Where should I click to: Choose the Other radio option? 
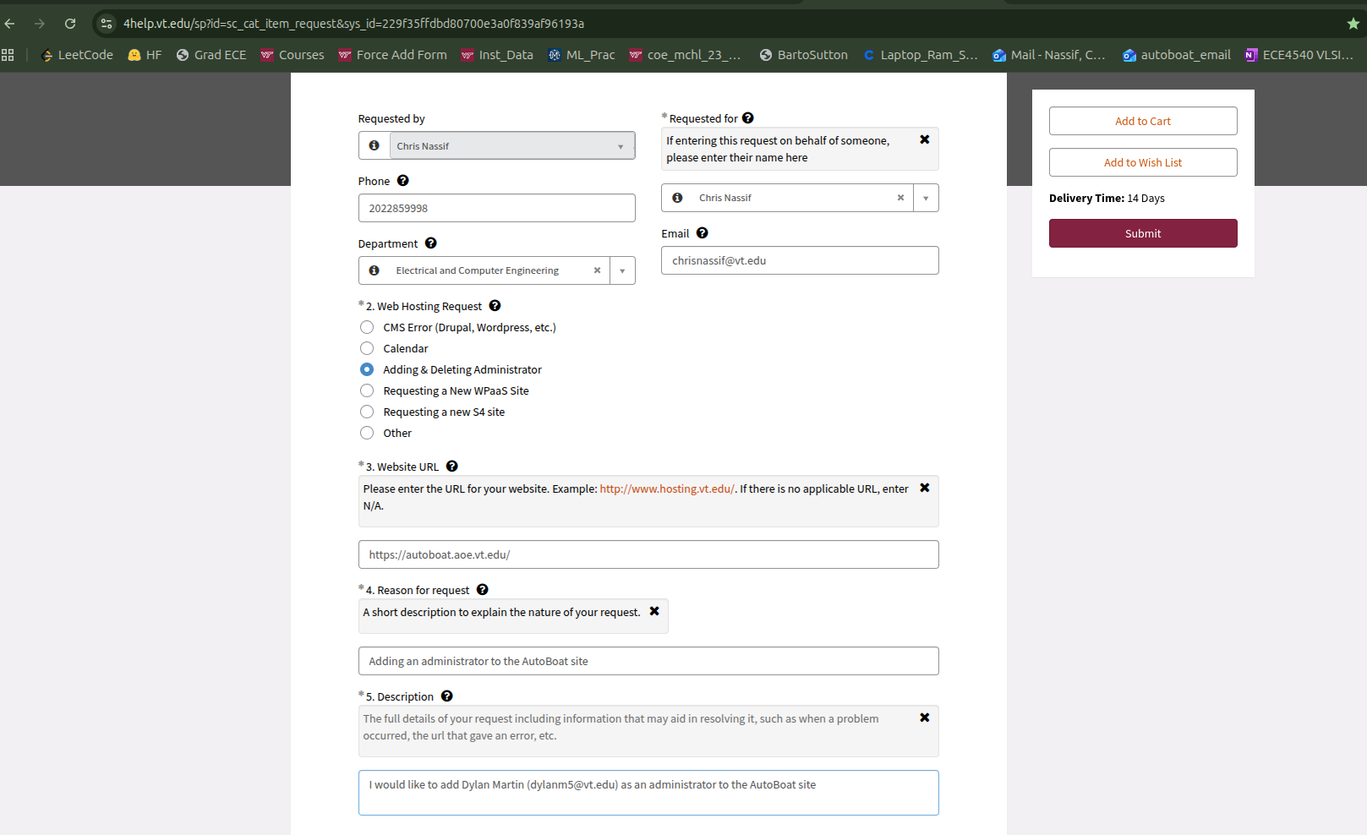[367, 433]
